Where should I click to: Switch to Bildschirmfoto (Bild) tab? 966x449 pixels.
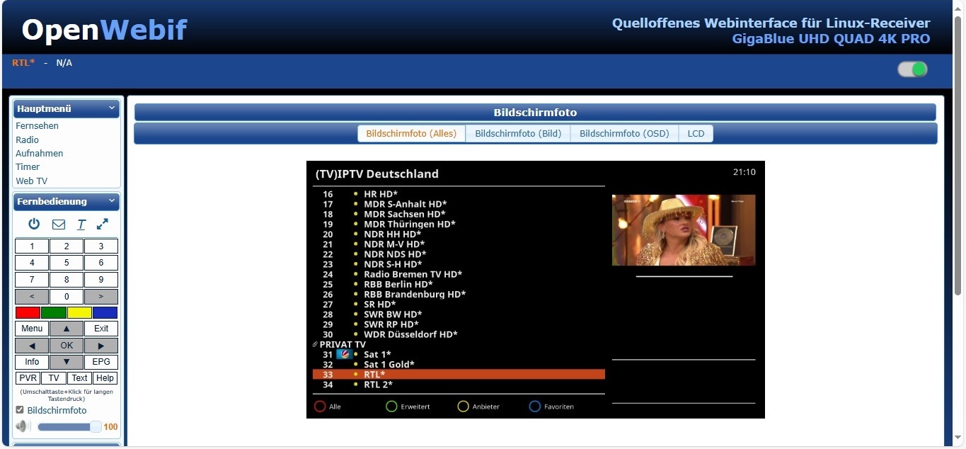tap(518, 133)
